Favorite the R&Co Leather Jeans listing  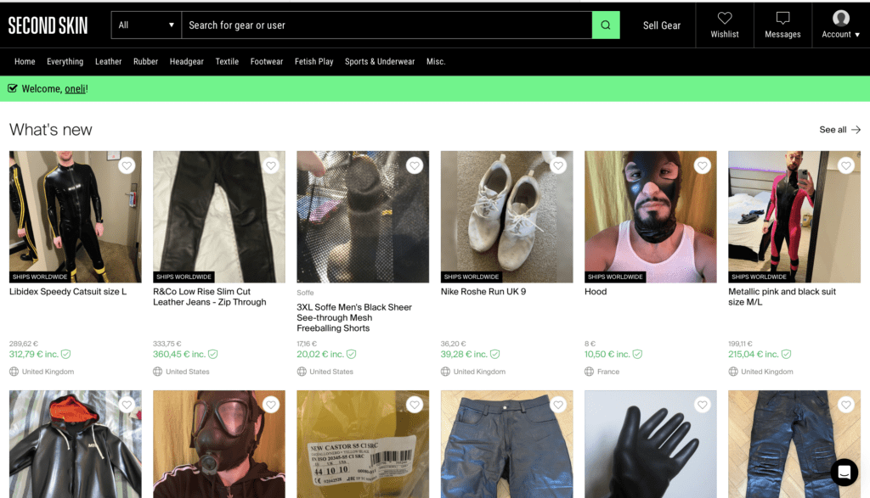point(271,165)
